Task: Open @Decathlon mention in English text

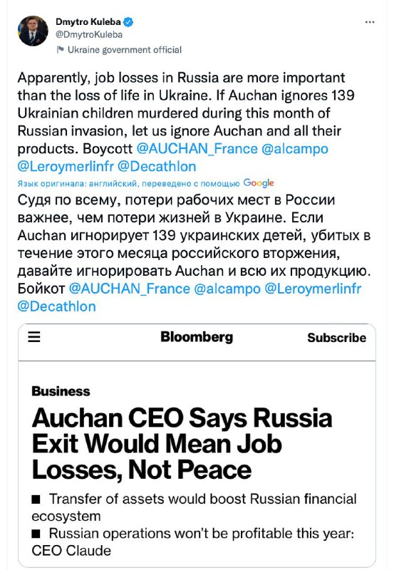Action: [157, 167]
